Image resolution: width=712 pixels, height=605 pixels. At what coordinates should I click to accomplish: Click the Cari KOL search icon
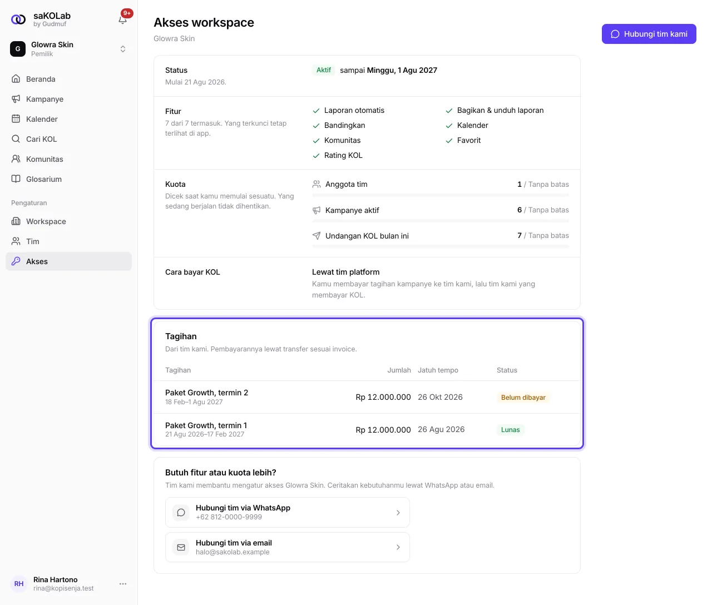[x=16, y=139]
